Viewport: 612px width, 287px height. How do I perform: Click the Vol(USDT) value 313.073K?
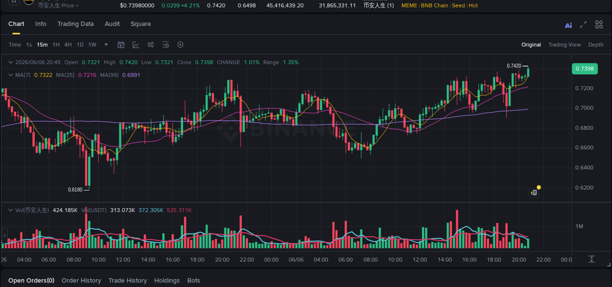(123, 210)
